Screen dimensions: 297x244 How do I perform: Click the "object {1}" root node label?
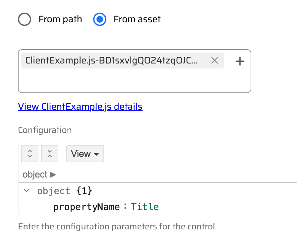[x=65, y=191]
